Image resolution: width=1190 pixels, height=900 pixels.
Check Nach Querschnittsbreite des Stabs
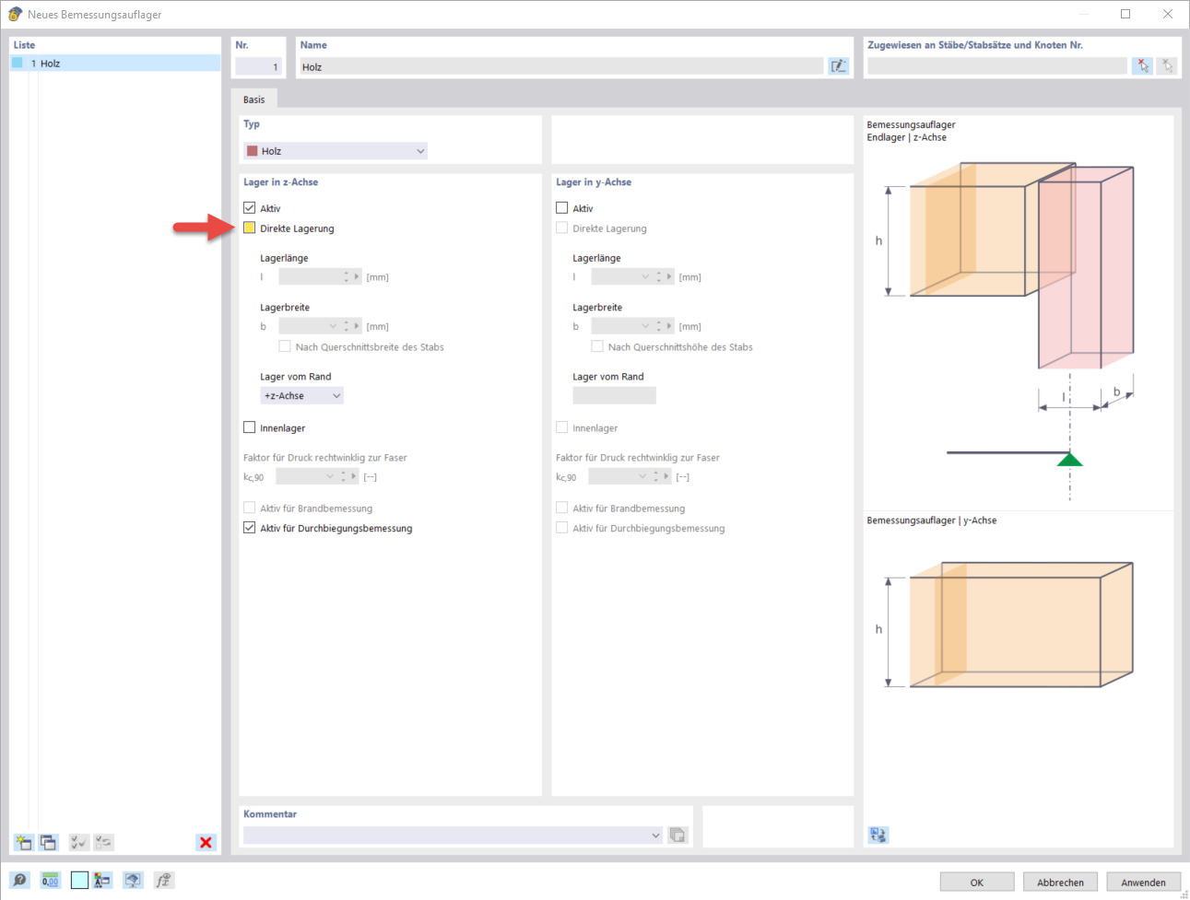[285, 346]
